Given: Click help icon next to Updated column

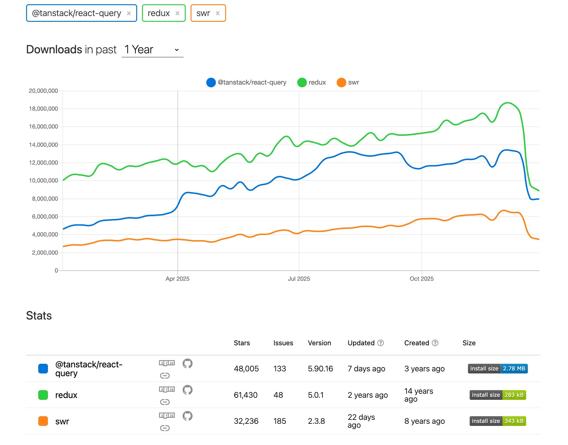Looking at the screenshot, I should tap(380, 343).
